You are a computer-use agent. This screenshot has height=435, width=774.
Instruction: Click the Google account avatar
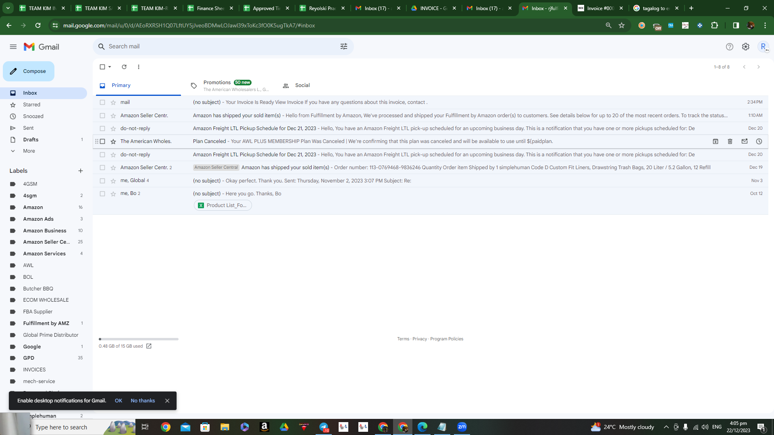(x=763, y=47)
